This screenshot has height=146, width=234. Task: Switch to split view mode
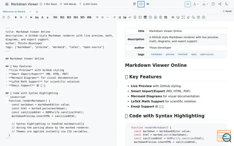tap(141, 4)
